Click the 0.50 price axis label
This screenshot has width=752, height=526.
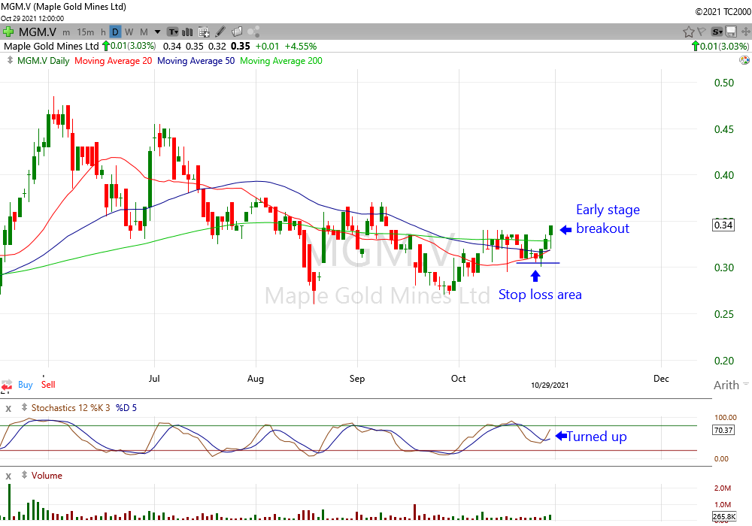723,83
